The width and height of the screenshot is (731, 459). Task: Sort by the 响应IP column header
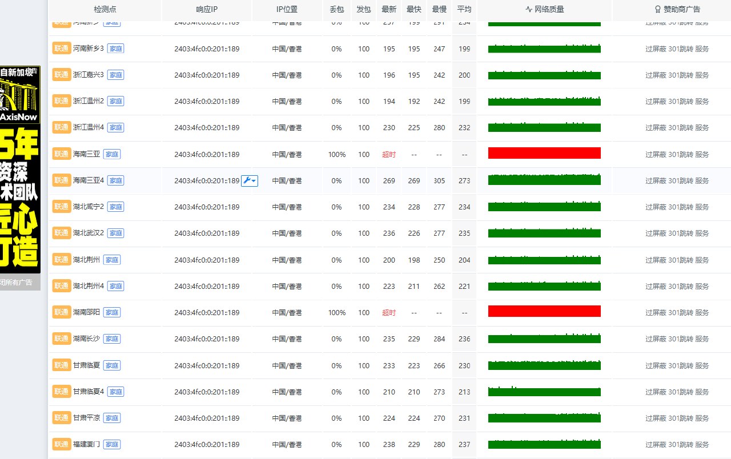click(x=207, y=10)
